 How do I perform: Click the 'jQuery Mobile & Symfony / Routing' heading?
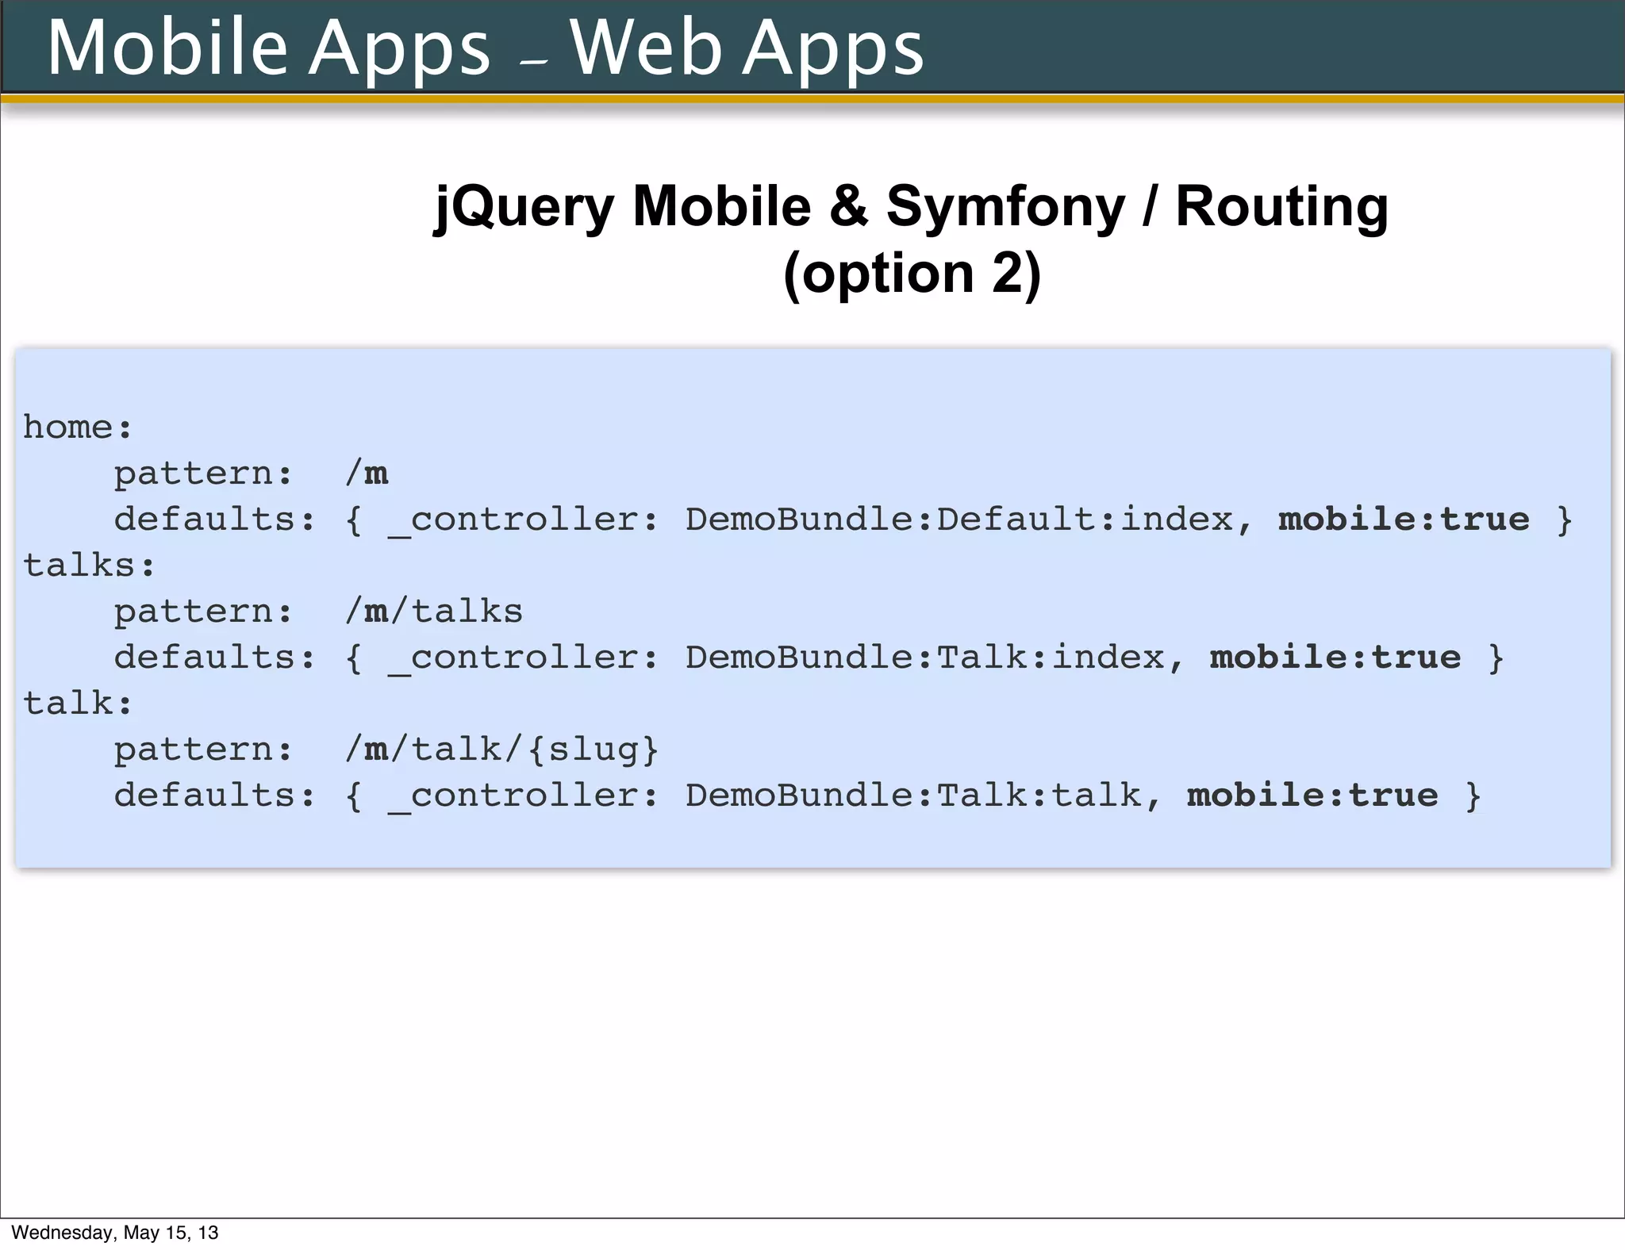(911, 206)
